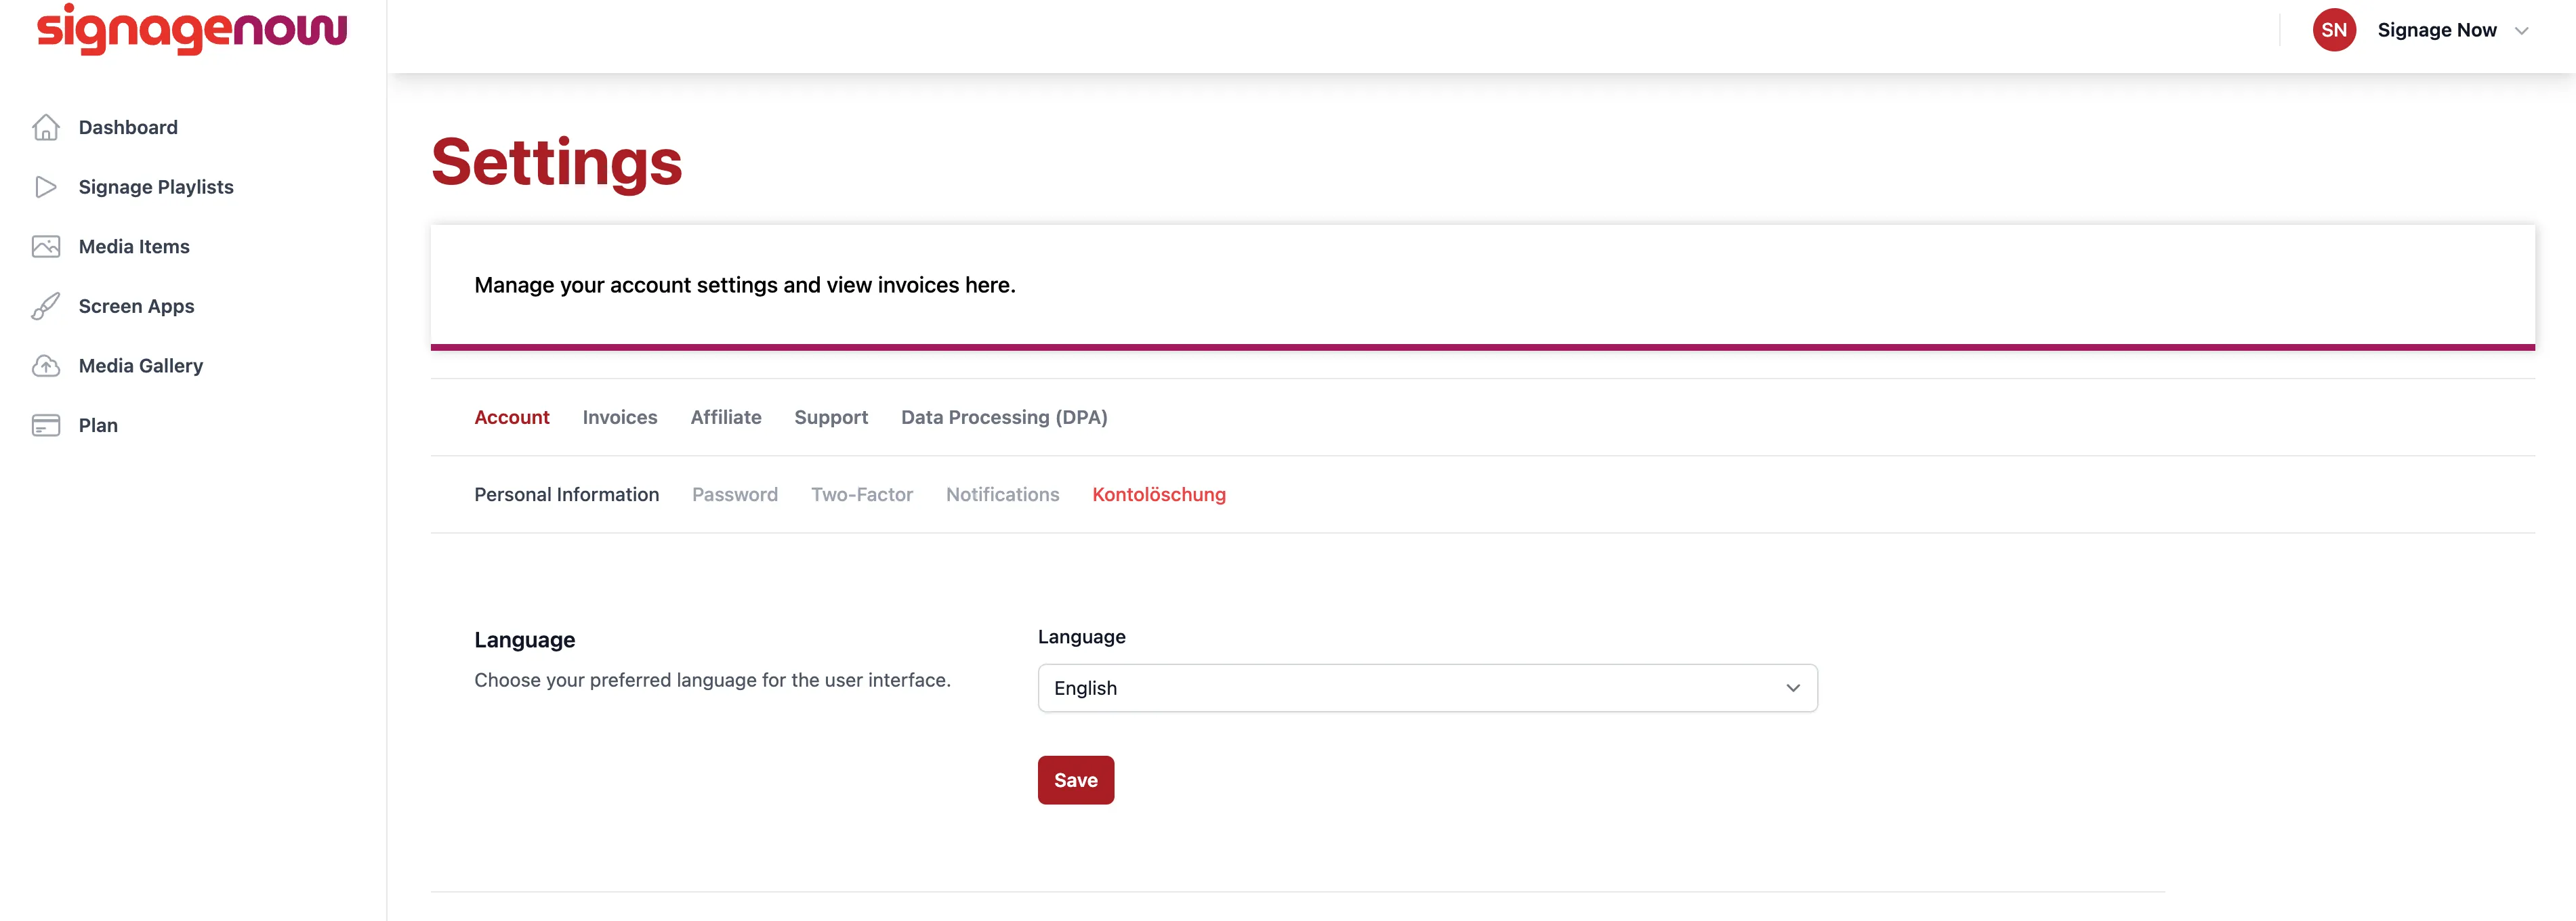The image size is (2576, 921).
Task: Click the Media Gallery cloud upload icon
Action: coord(46,366)
